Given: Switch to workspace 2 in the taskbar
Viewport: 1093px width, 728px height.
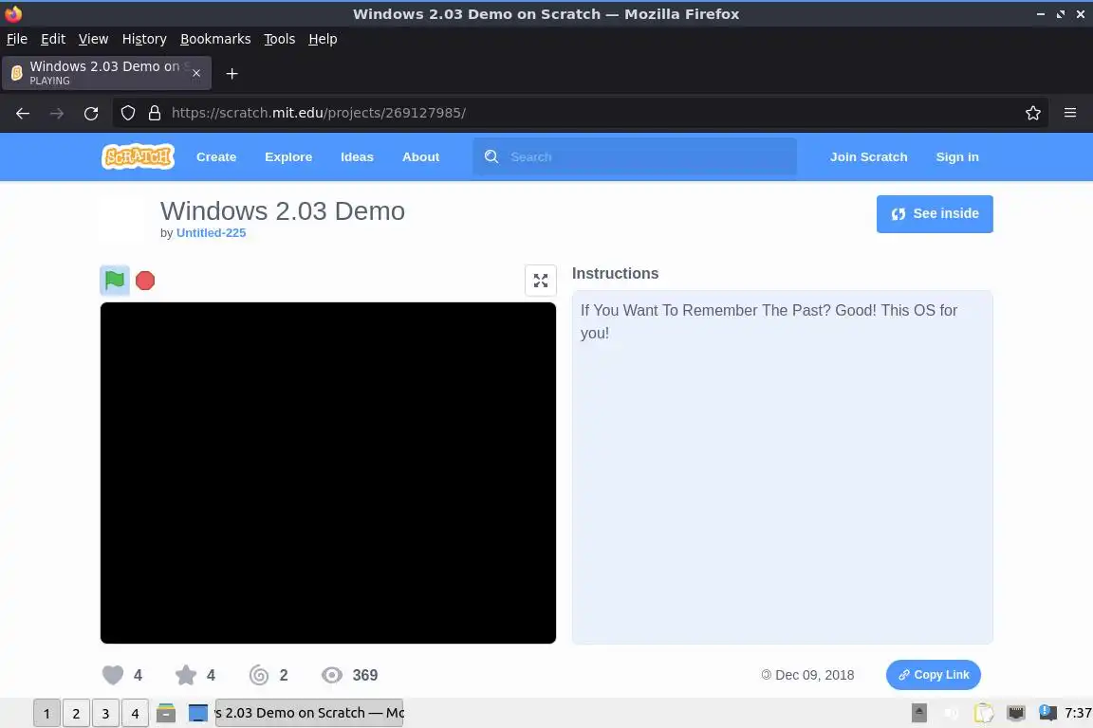Looking at the screenshot, I should 76,713.
